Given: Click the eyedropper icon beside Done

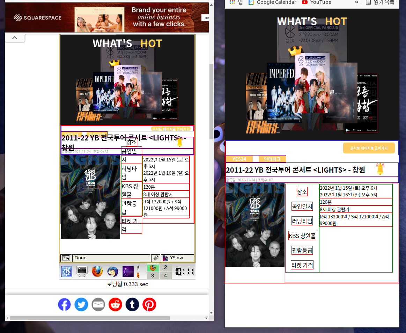Looking at the screenshot, I should point(66,258).
